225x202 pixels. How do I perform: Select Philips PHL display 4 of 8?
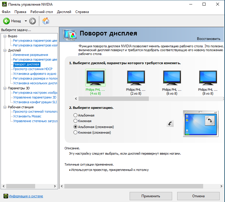click(95, 82)
